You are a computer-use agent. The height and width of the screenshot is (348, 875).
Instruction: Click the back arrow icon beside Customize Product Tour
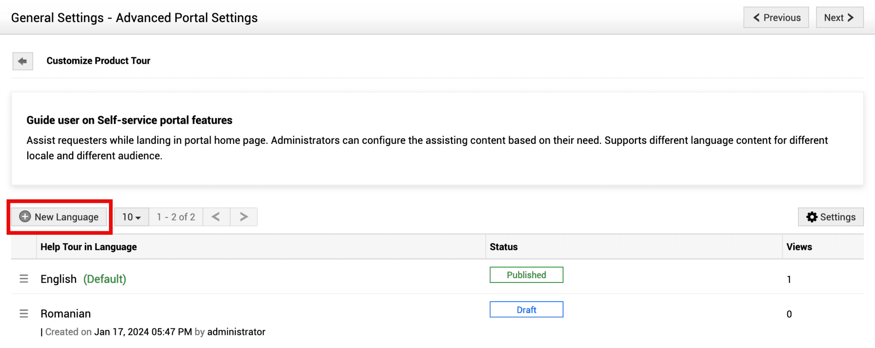[x=22, y=61]
